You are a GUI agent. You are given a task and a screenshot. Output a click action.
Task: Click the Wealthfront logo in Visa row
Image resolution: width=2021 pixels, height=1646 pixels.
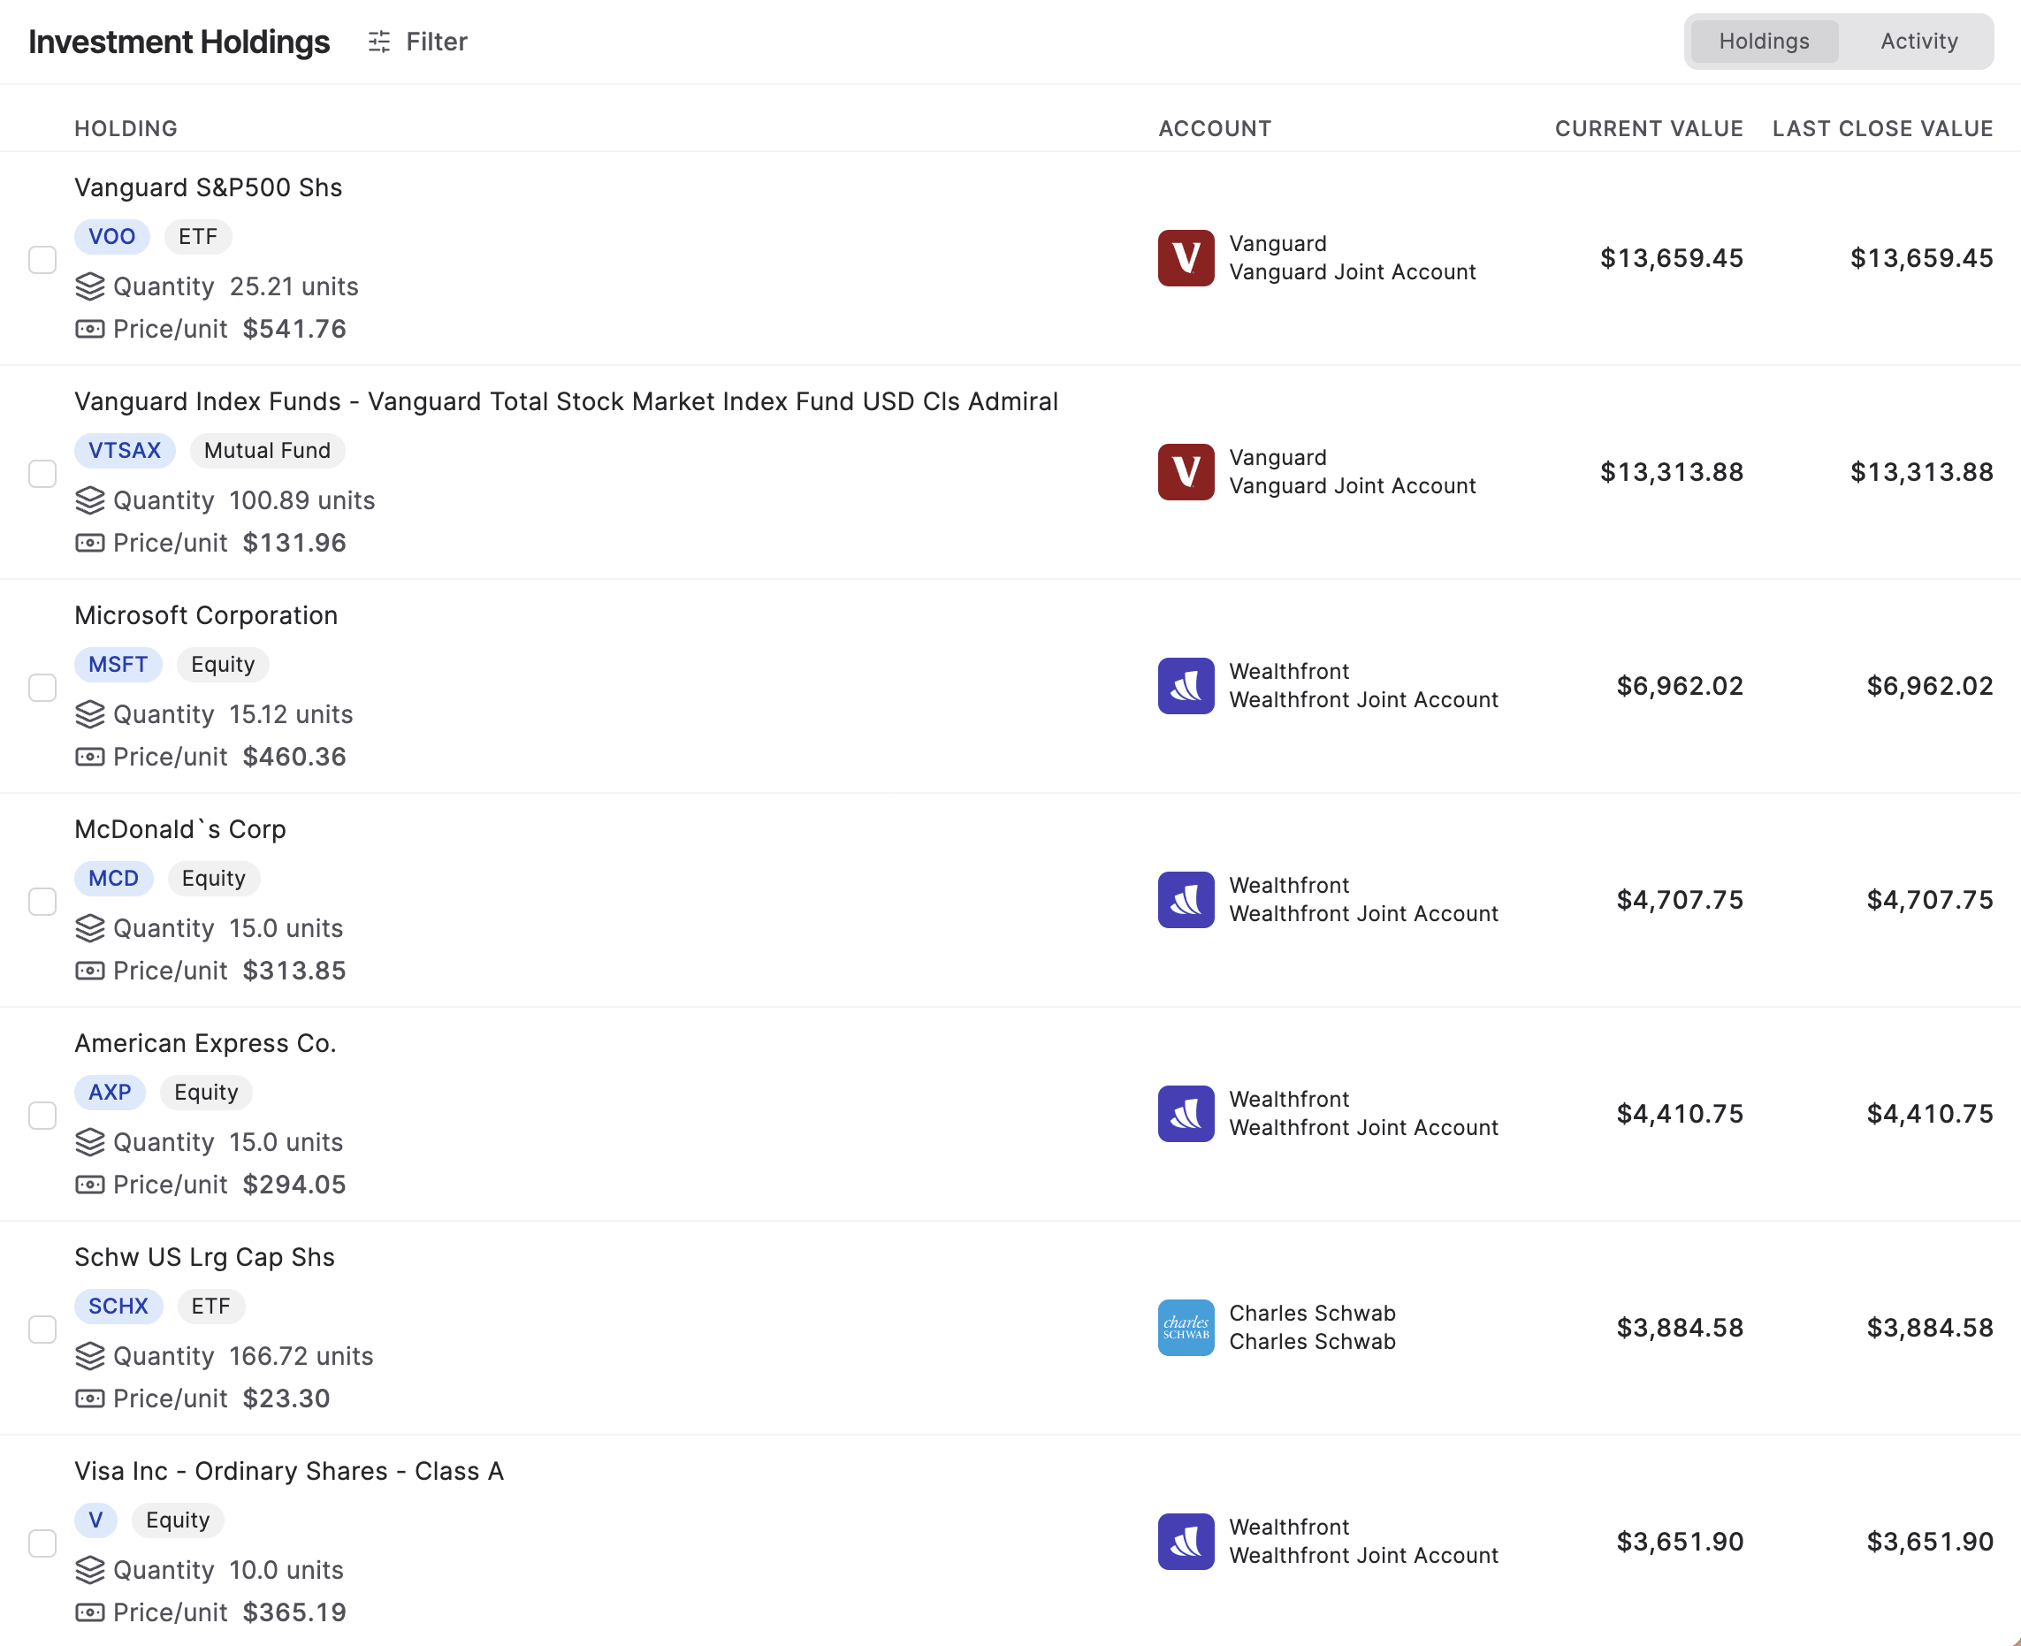pyautogui.click(x=1186, y=1542)
